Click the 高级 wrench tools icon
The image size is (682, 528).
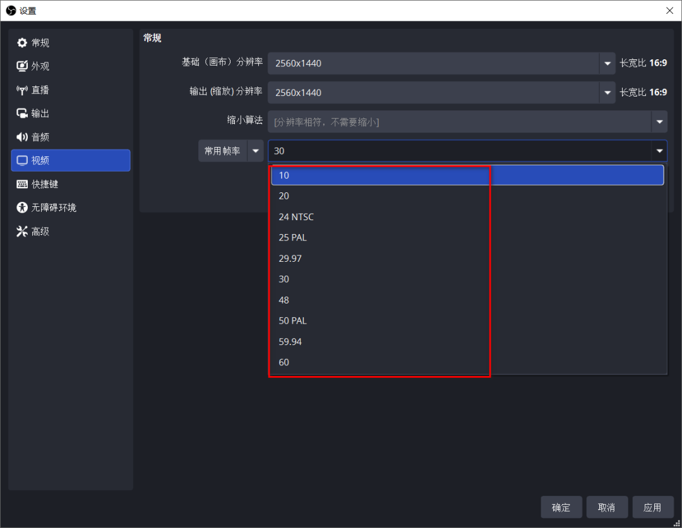coord(22,232)
